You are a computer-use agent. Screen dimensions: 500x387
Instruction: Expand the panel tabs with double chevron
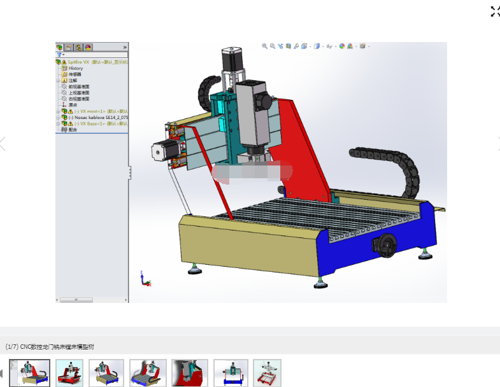pos(125,47)
